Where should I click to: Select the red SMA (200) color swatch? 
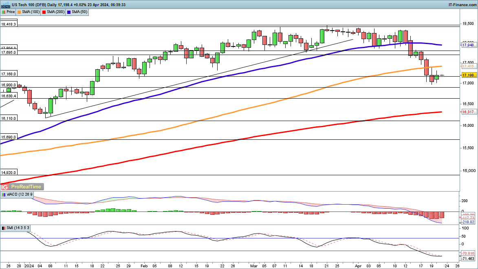click(x=44, y=12)
